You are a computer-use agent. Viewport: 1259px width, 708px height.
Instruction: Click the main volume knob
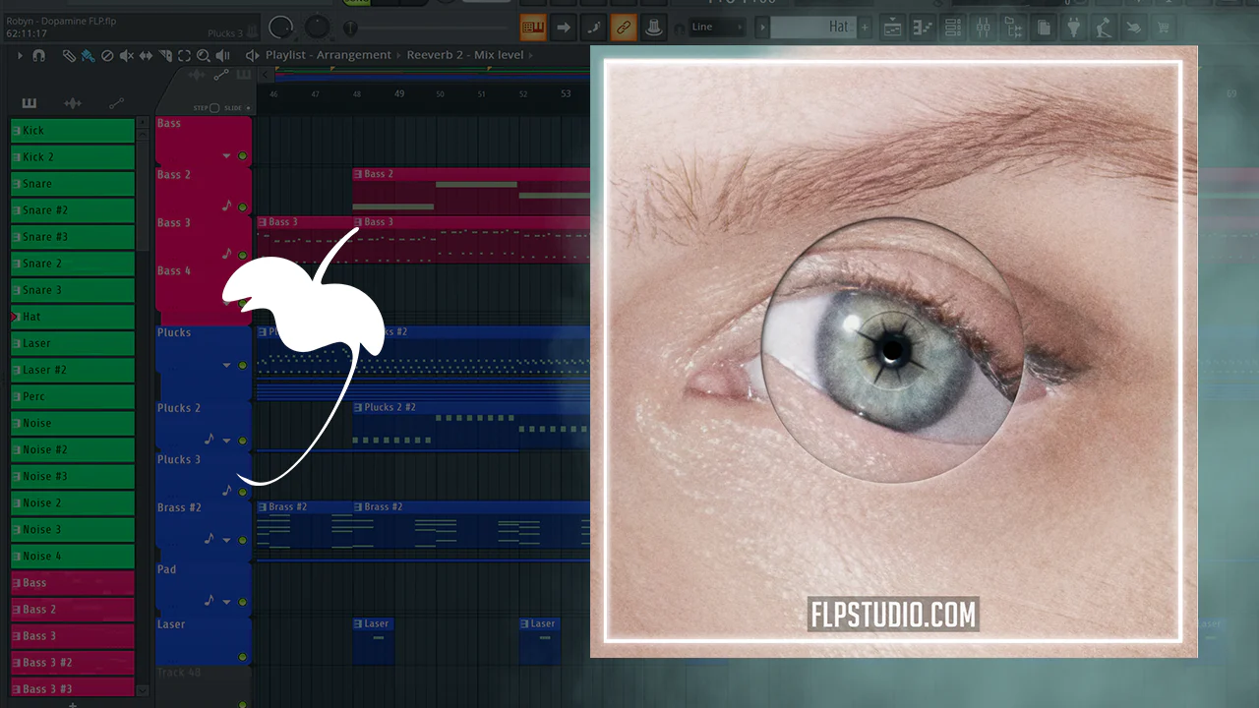click(x=281, y=28)
